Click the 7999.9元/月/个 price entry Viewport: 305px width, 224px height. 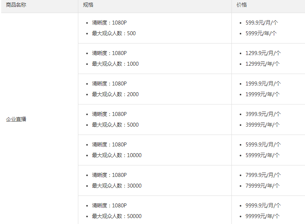pyautogui.click(x=263, y=175)
